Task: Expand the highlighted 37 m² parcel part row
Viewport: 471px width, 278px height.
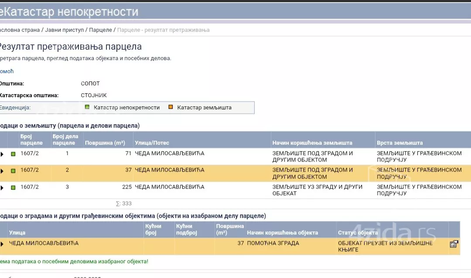Action: point(2,171)
